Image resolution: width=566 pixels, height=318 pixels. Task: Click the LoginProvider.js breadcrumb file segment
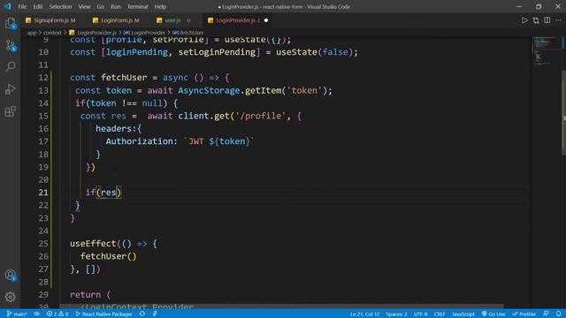(x=93, y=33)
